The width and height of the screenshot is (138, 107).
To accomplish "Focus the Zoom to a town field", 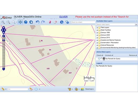I will coord(83,22).
